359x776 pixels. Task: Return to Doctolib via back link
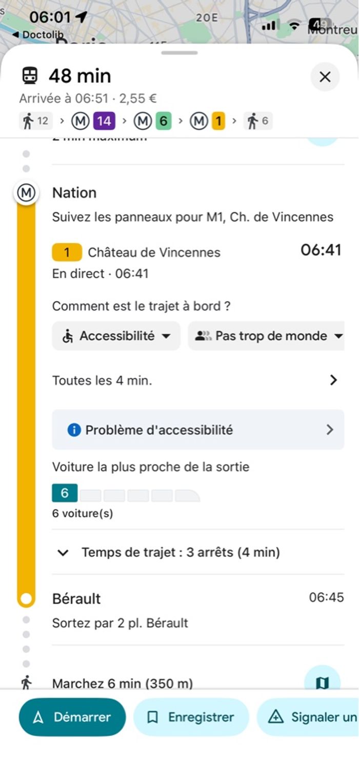[x=37, y=34]
